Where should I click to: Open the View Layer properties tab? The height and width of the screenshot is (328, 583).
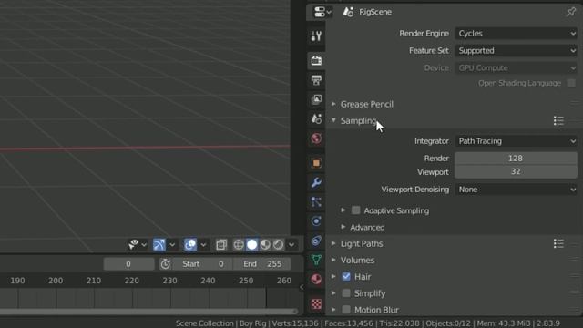point(316,99)
